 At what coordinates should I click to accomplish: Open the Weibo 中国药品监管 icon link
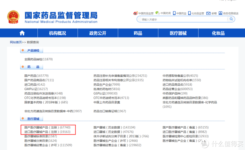[135, 13]
